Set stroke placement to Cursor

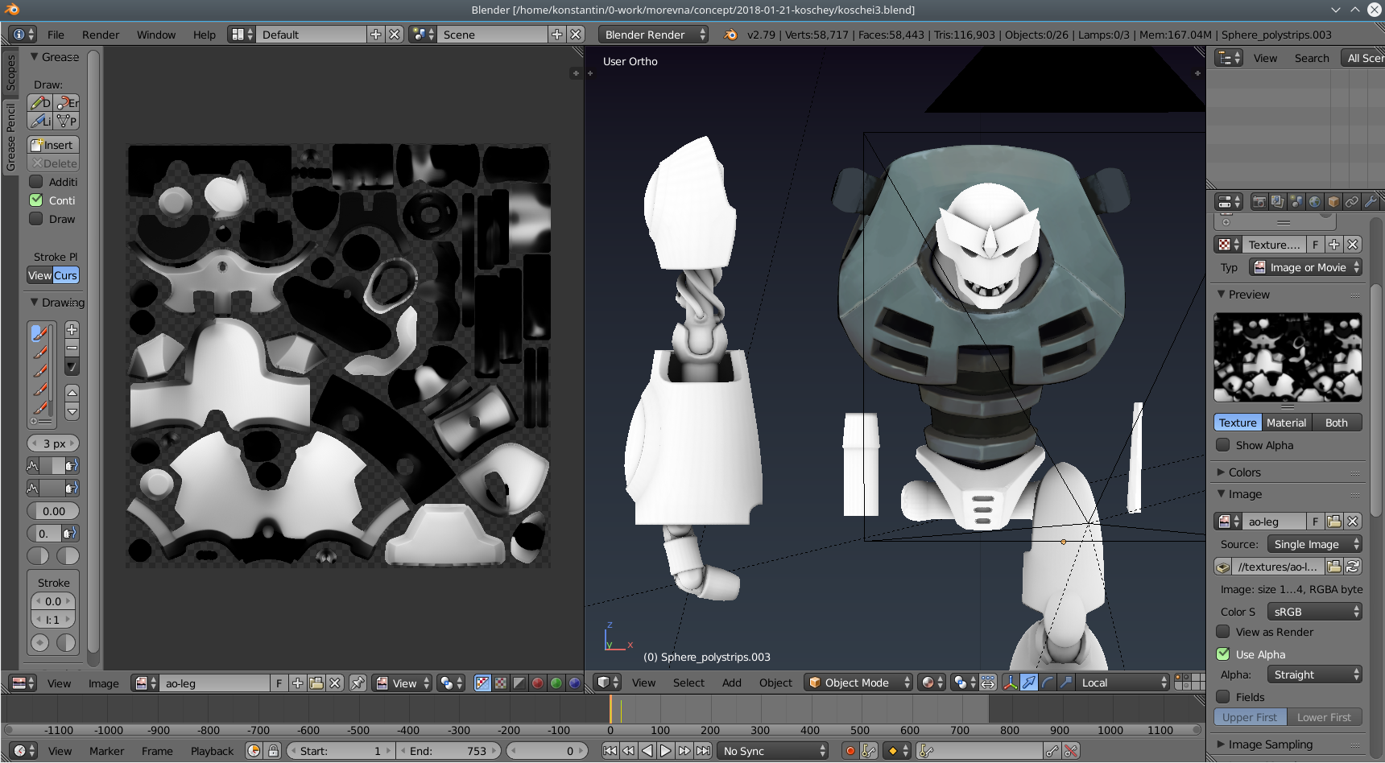(66, 275)
